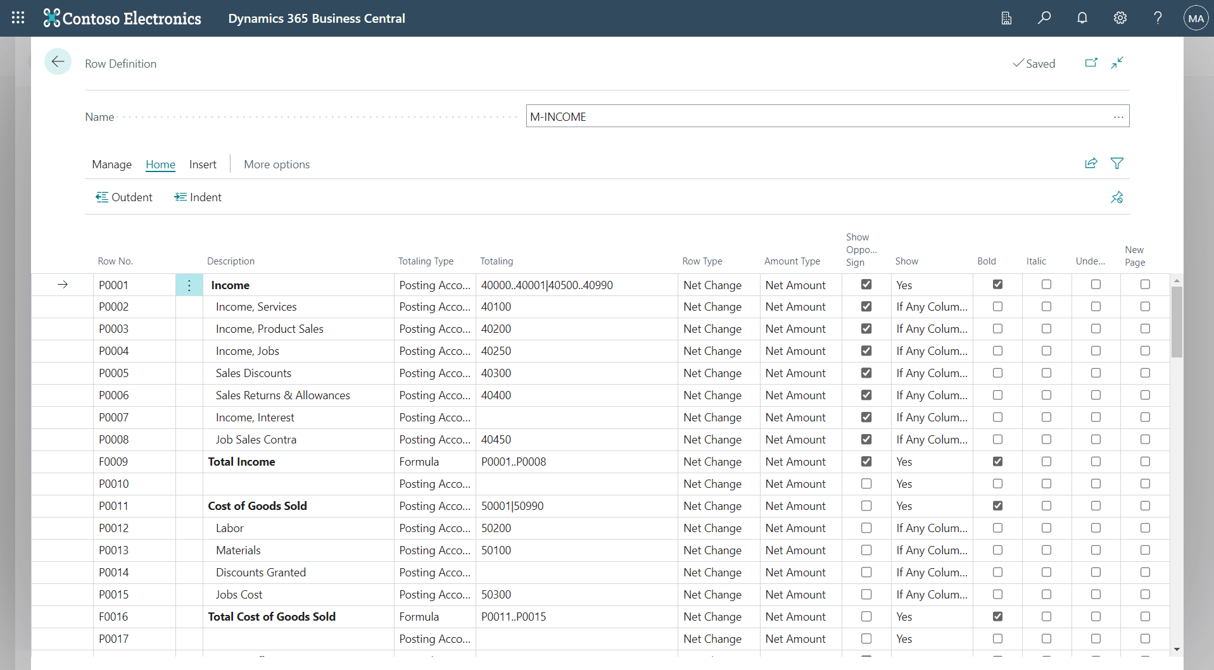
Task: Click the pin action bar icon
Action: (x=1117, y=197)
